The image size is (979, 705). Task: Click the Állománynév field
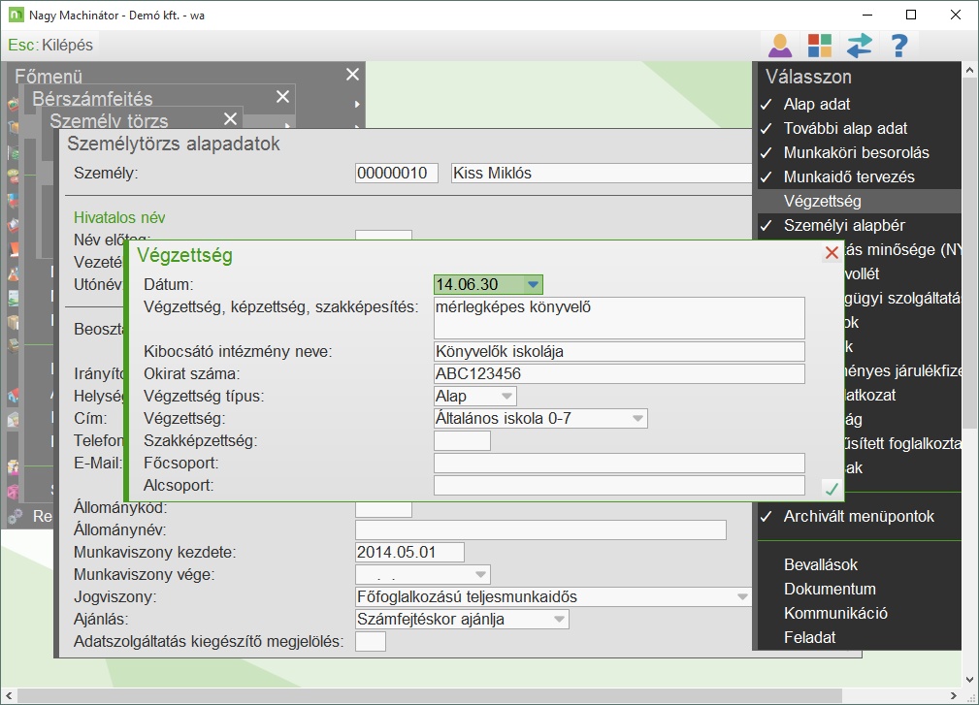click(540, 530)
